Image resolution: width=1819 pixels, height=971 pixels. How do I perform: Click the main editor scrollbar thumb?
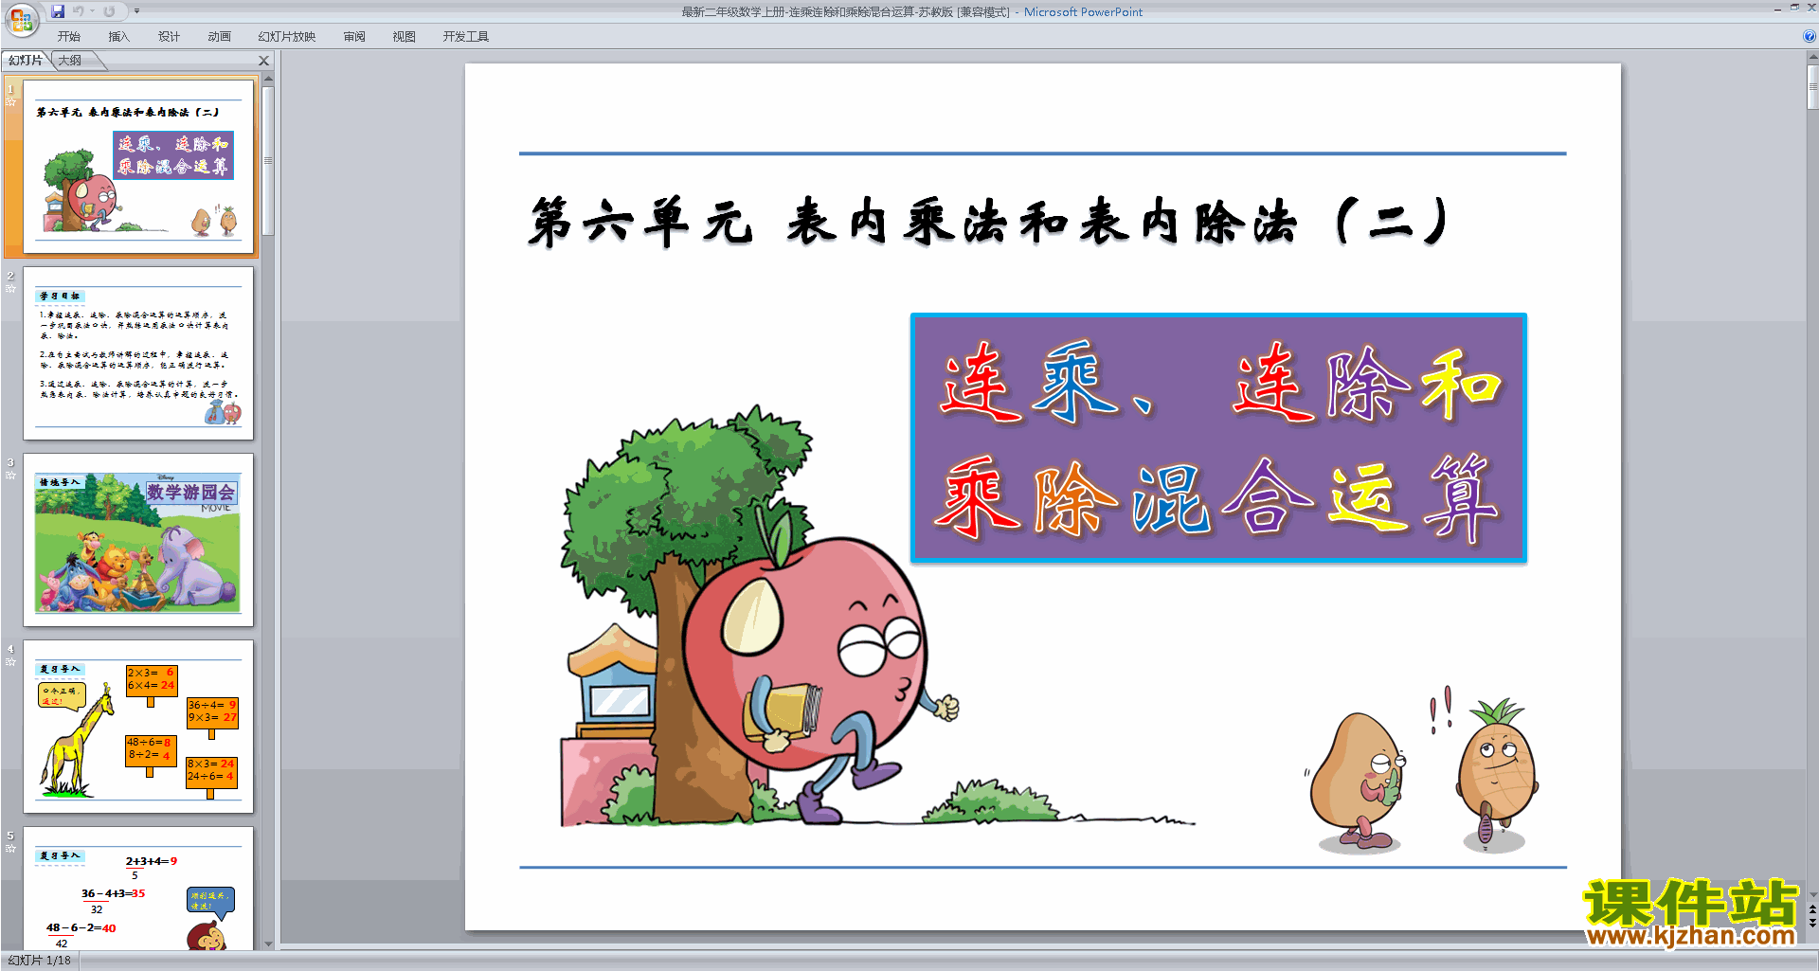click(x=1812, y=88)
